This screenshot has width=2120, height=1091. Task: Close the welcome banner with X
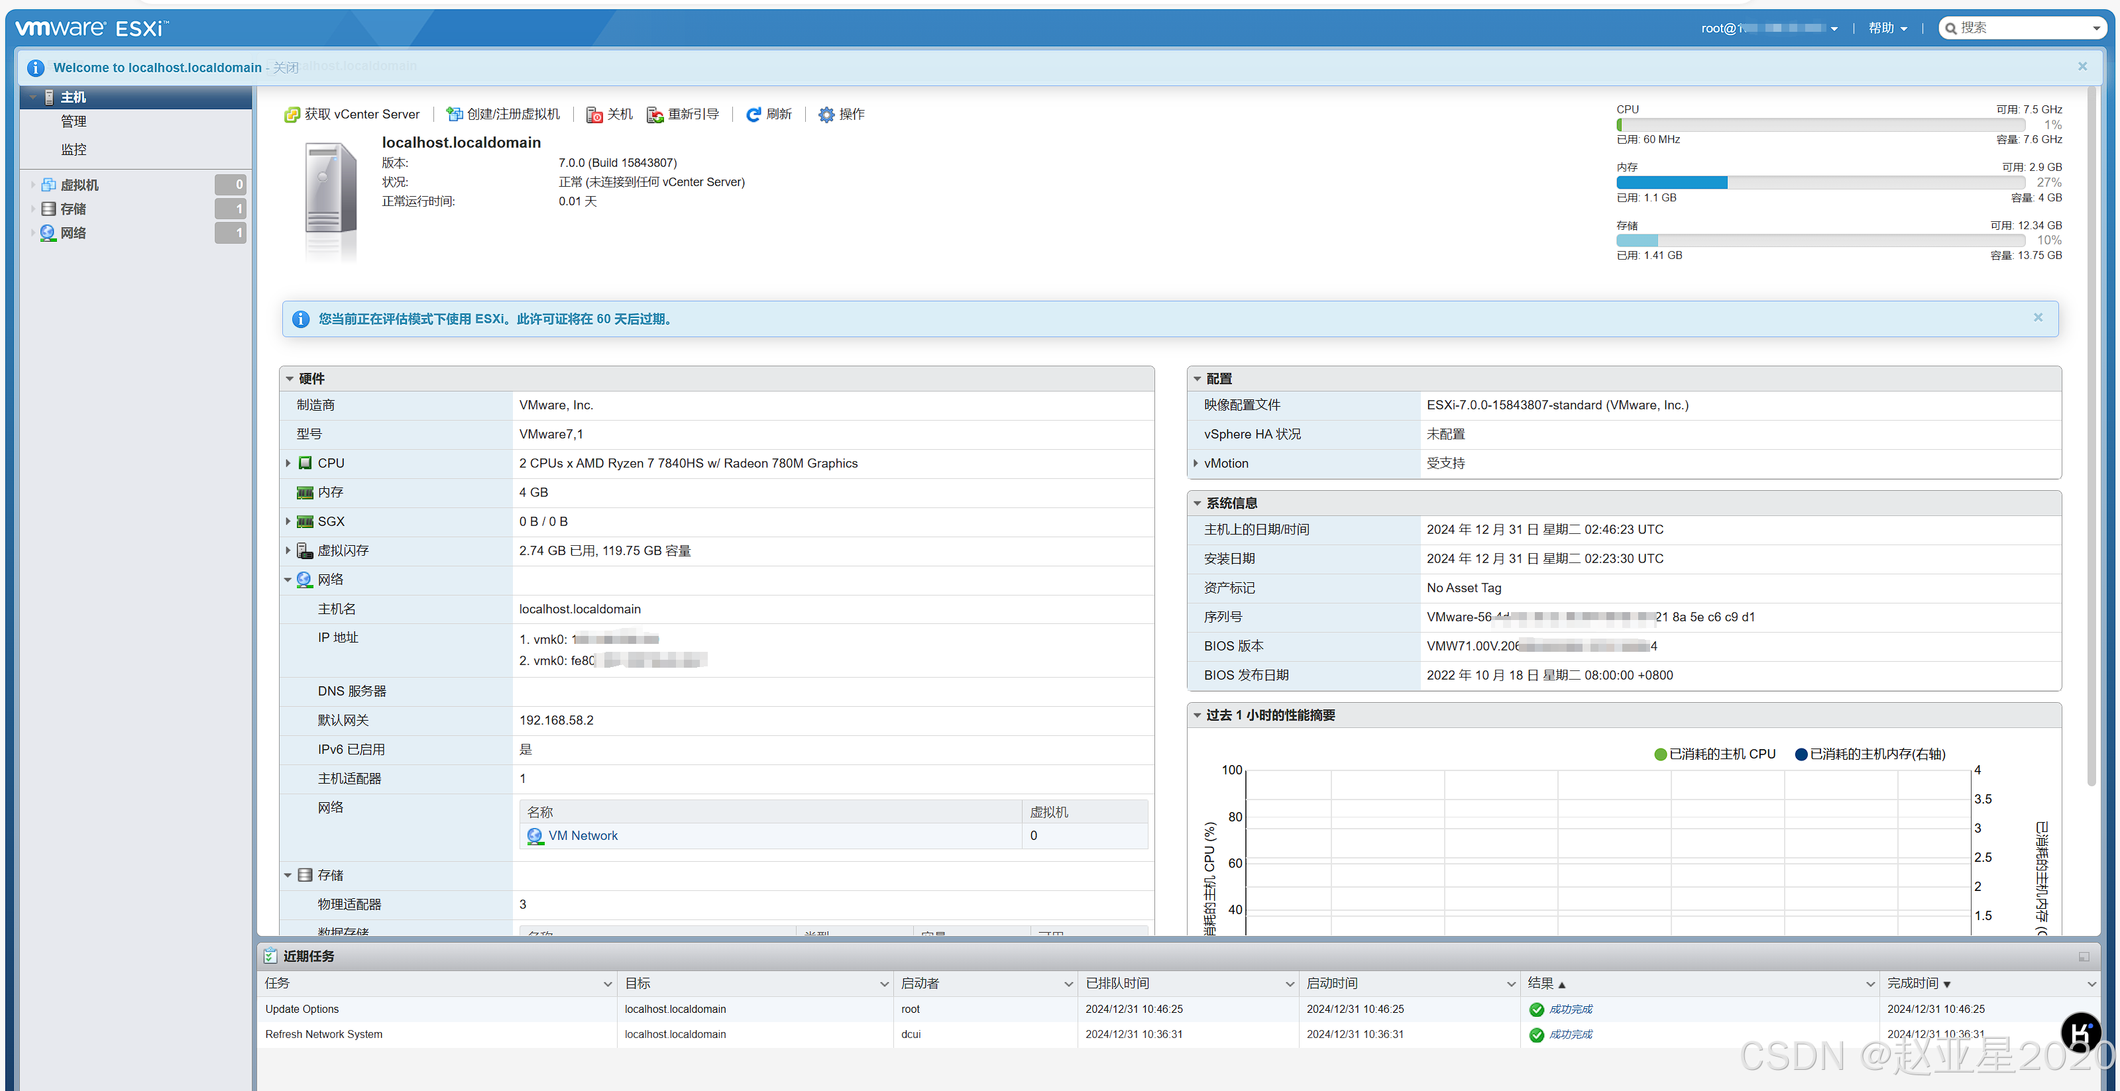[2082, 67]
